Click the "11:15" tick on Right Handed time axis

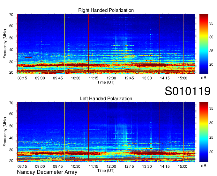pyautogui.click(x=94, y=78)
